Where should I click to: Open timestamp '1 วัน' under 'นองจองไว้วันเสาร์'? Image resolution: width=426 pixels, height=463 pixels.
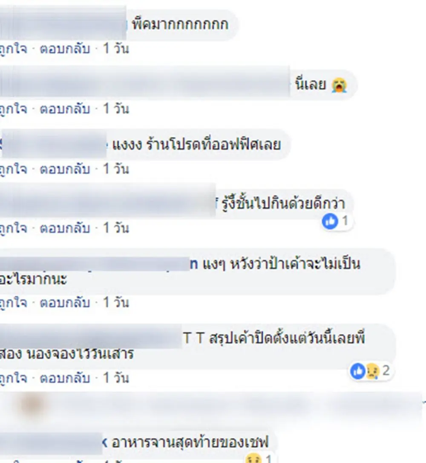coord(116,378)
